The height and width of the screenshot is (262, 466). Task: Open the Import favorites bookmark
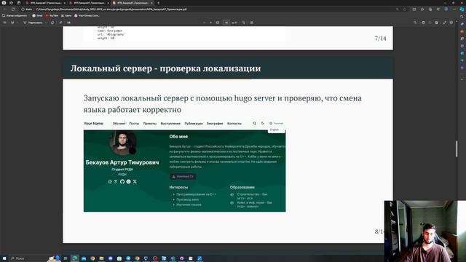click(x=15, y=15)
